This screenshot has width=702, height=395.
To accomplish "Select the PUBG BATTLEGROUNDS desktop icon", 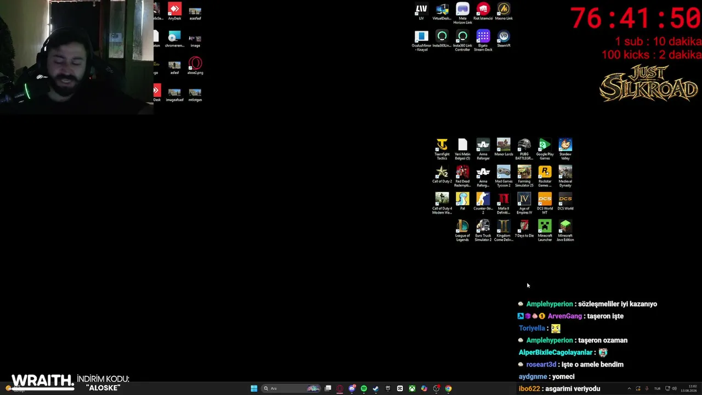I will [524, 149].
